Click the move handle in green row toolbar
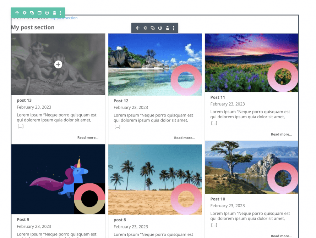Viewport: 316px width, 238px height. click(17, 13)
